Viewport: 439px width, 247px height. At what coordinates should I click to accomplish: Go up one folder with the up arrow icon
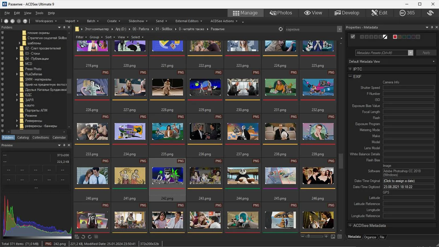point(25,21)
